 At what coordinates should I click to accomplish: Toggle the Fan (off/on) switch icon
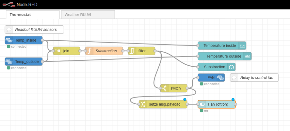pyautogui.click(x=202, y=104)
